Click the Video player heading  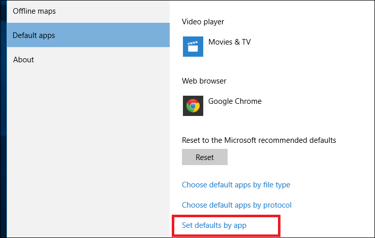click(203, 22)
